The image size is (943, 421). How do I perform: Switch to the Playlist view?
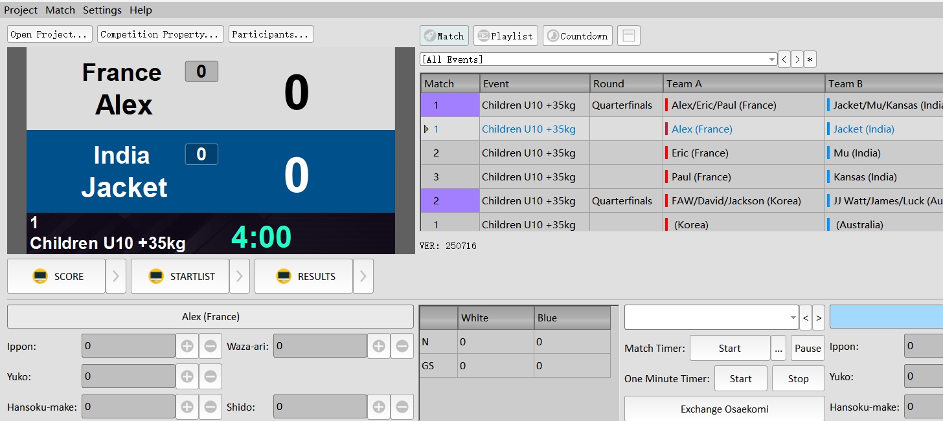coord(505,36)
